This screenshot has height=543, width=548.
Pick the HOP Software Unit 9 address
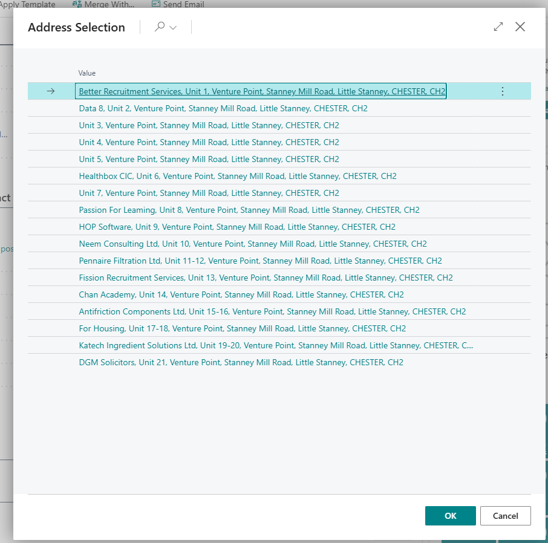[236, 227]
